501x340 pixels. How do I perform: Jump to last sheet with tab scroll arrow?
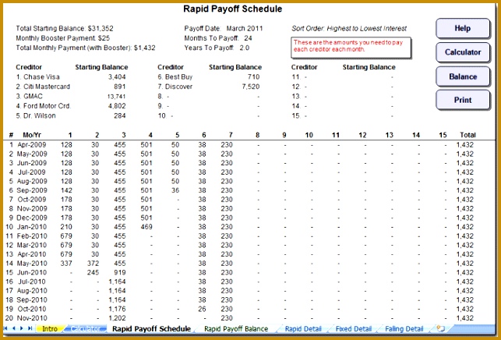pyautogui.click(x=30, y=328)
